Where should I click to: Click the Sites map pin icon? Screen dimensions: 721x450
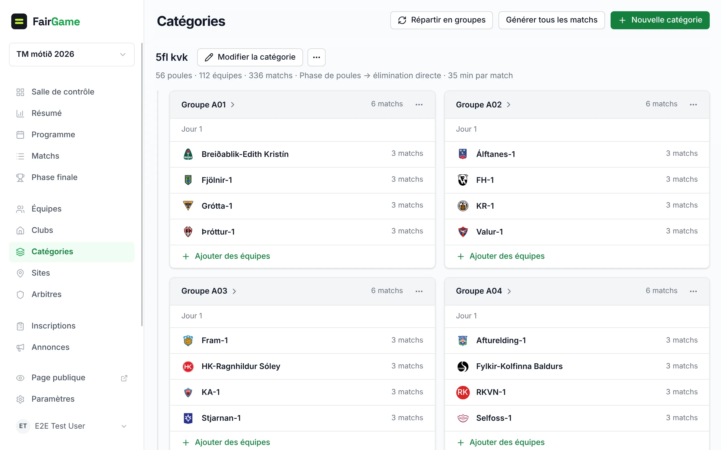20,273
